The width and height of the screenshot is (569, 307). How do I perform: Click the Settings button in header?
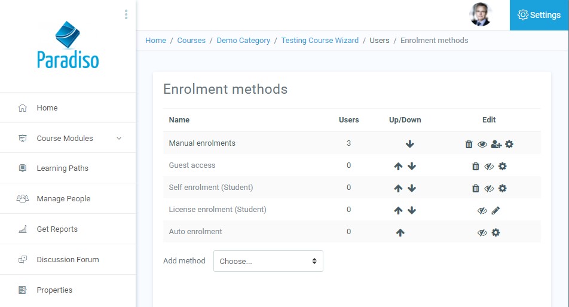pos(539,15)
